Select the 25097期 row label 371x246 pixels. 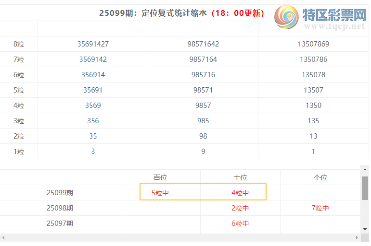pyautogui.click(x=60, y=223)
